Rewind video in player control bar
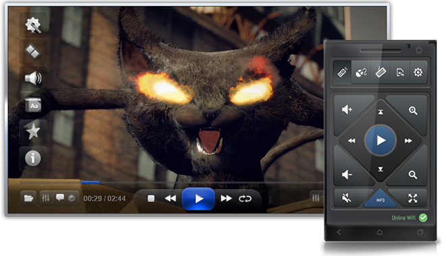Screen dimensions: 446x256 (170, 199)
